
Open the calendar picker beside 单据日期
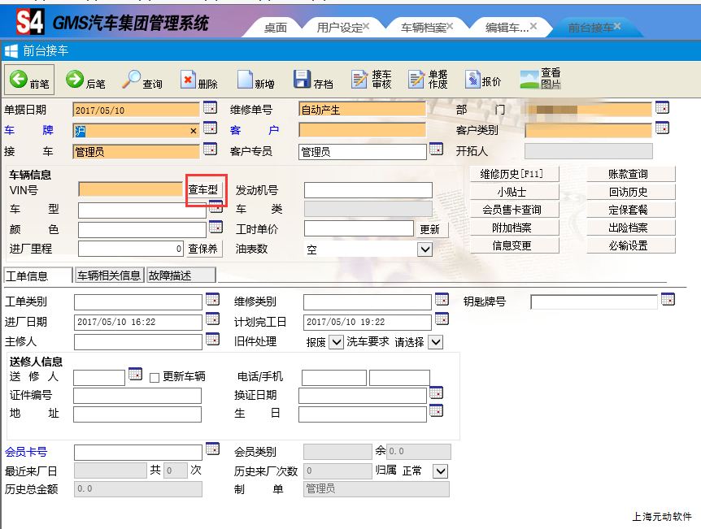(210, 108)
